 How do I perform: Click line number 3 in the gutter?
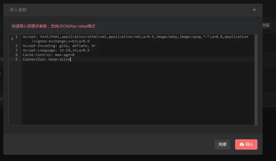tap(17, 50)
